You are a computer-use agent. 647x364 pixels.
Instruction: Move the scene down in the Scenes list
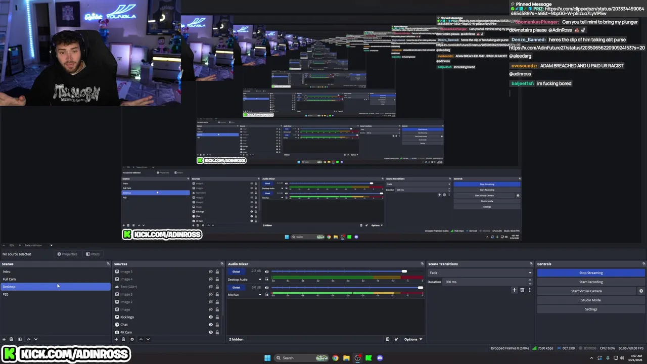point(35,339)
